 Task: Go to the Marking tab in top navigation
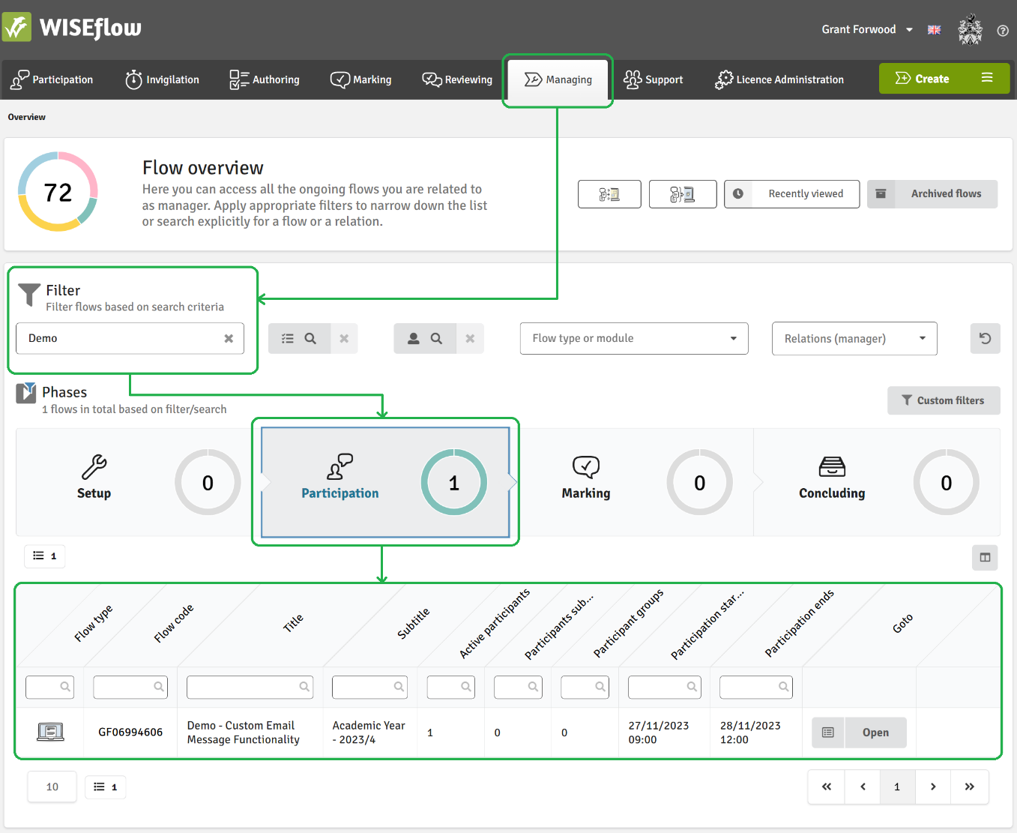[361, 79]
